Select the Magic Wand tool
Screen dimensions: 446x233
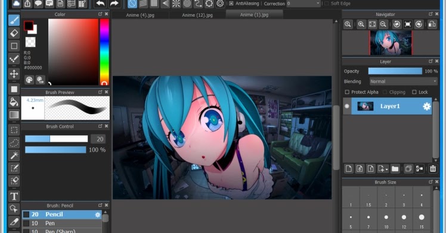coord(14,155)
